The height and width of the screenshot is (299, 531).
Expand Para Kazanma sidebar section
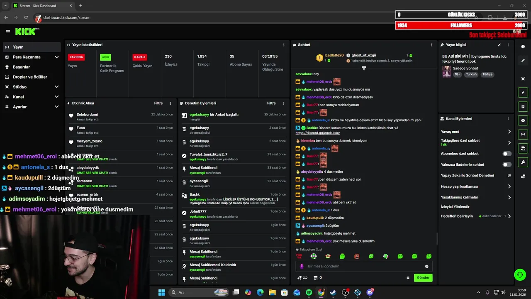tap(56, 57)
